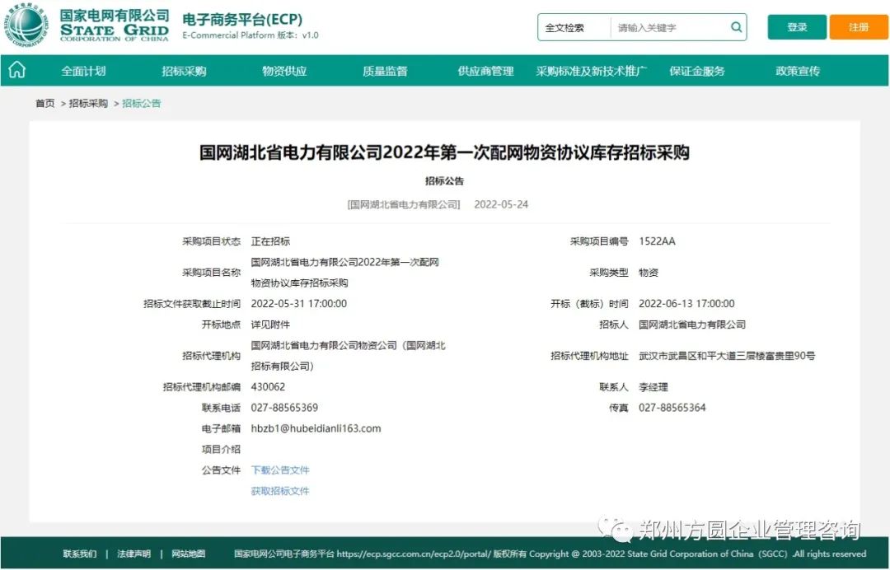Click the contact name 李经理
The height and width of the screenshot is (570, 890).
click(653, 387)
